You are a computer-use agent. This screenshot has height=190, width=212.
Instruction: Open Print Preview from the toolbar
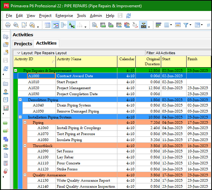tap(16, 25)
